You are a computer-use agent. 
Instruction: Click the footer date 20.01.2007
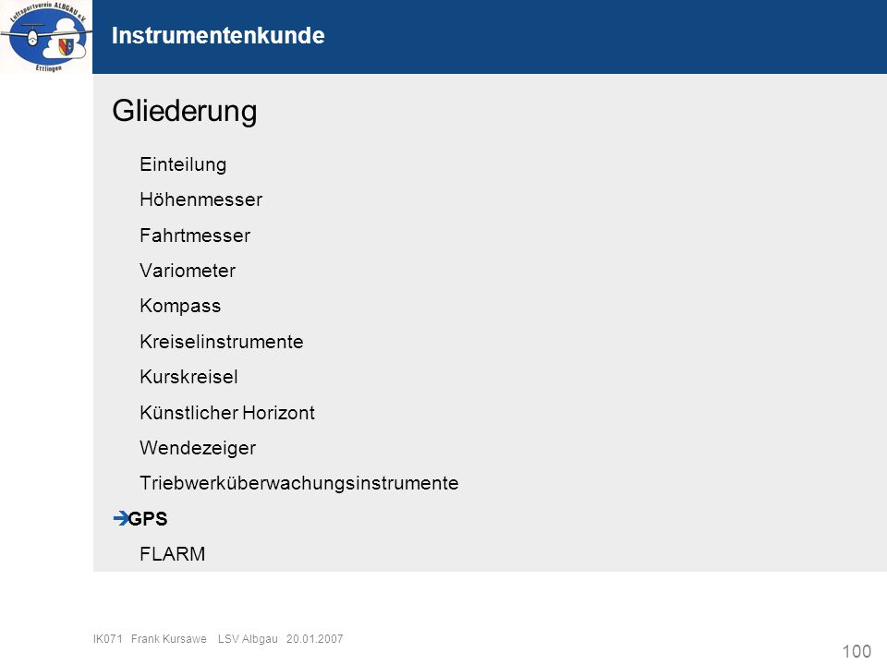pos(314,638)
